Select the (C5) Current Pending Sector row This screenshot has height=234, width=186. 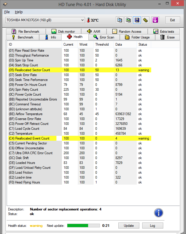click(x=79, y=143)
